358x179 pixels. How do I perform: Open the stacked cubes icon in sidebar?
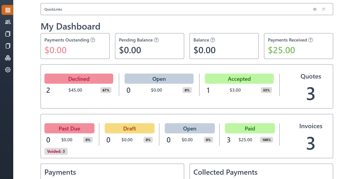8,58
